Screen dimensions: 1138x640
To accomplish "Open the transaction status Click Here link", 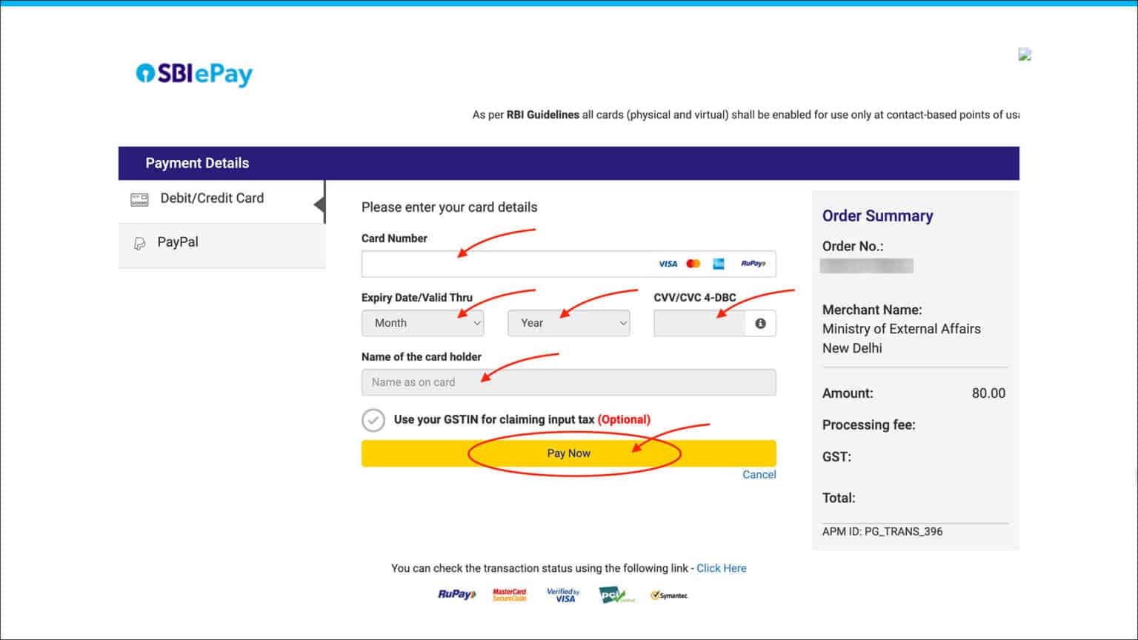I will 721,568.
